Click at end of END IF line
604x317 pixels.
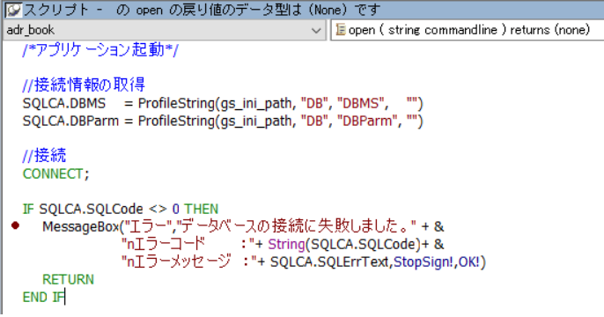click(65, 297)
